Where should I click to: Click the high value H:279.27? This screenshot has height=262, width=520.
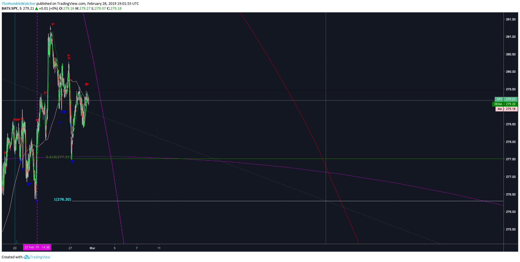(83, 9)
